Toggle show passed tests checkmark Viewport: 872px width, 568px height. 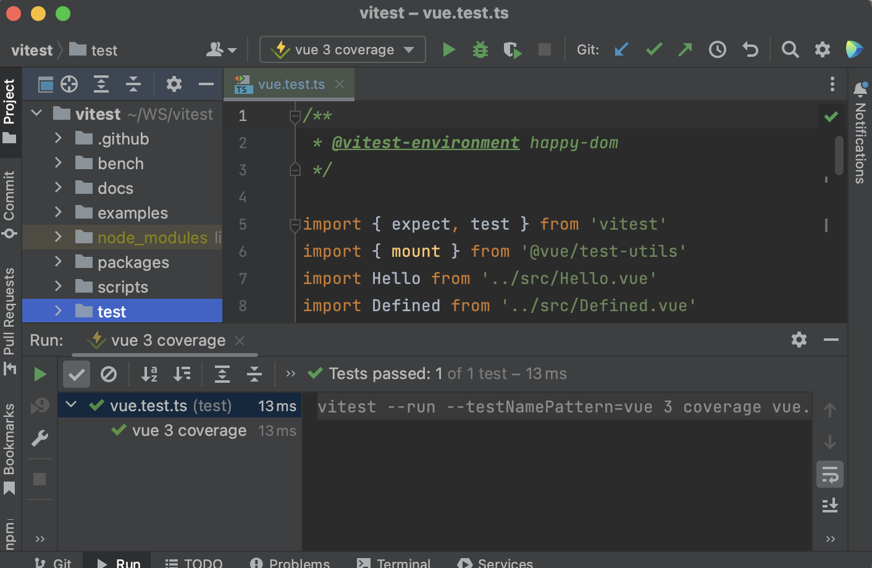pyautogui.click(x=77, y=374)
